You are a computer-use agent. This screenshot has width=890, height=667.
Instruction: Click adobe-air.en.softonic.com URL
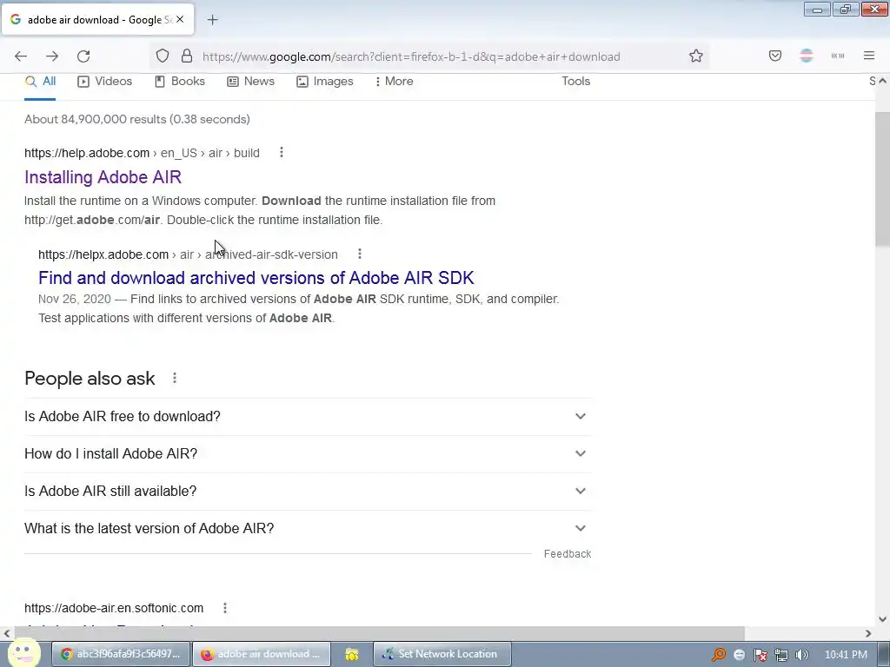pos(114,608)
